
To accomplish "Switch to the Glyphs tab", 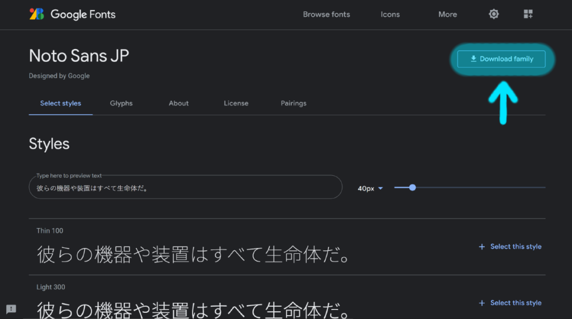I will click(x=121, y=103).
